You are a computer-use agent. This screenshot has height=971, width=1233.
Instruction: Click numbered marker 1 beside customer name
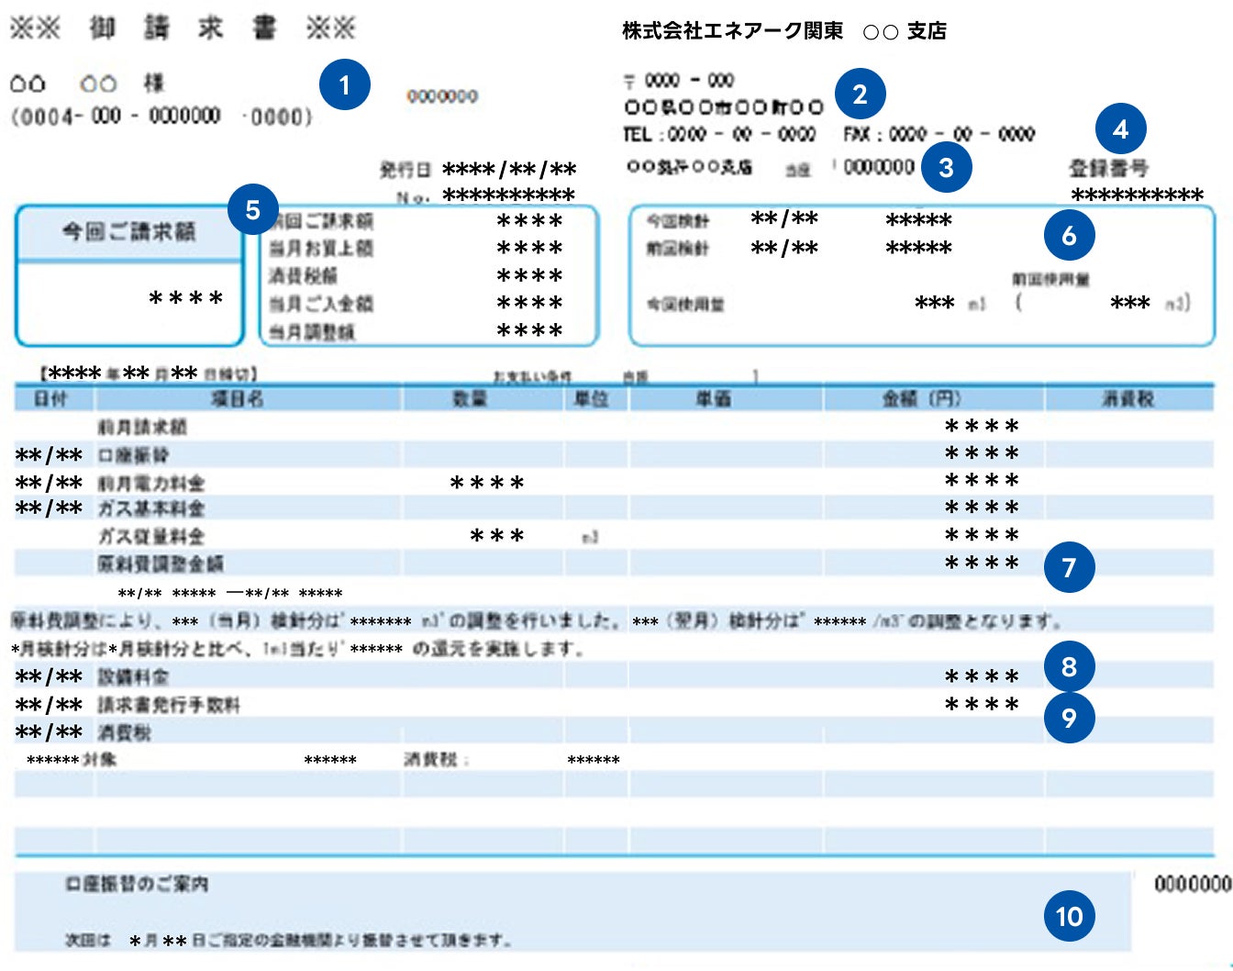pos(344,85)
